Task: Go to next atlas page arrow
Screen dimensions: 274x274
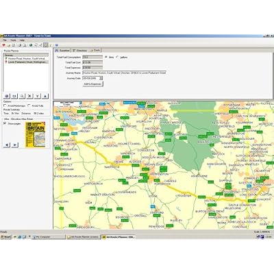Action: (15, 145)
